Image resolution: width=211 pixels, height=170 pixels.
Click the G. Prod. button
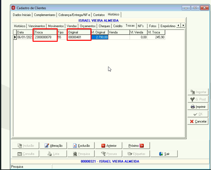pyautogui.click(x=198, y=99)
